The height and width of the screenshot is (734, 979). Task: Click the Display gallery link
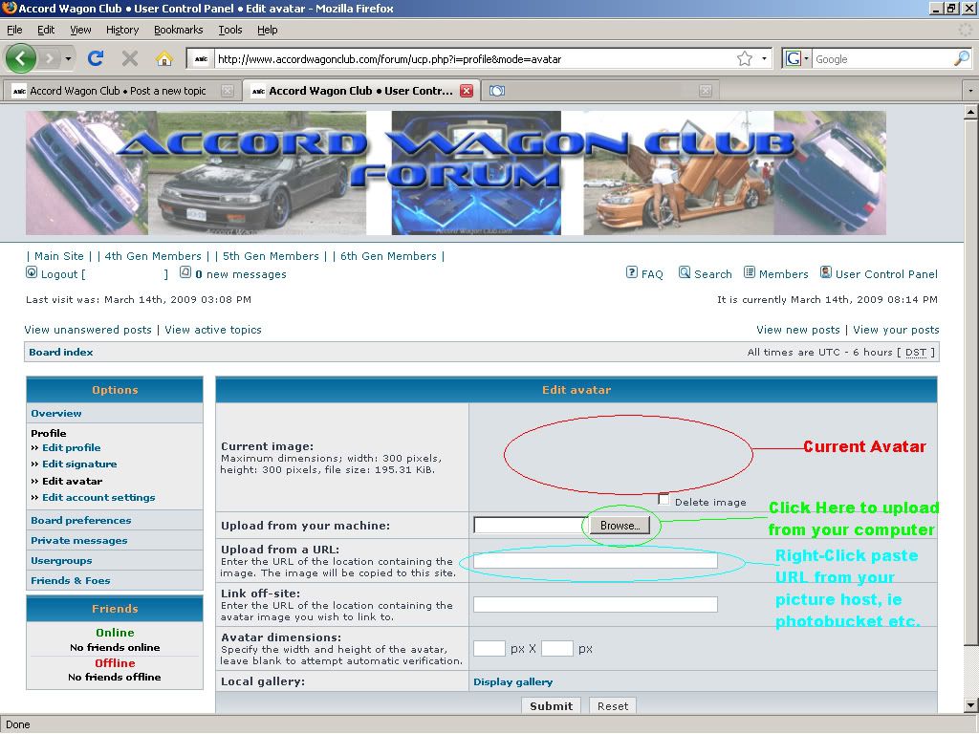click(512, 681)
